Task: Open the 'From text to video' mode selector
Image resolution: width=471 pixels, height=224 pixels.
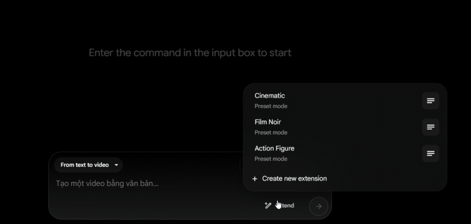Action: click(88, 165)
